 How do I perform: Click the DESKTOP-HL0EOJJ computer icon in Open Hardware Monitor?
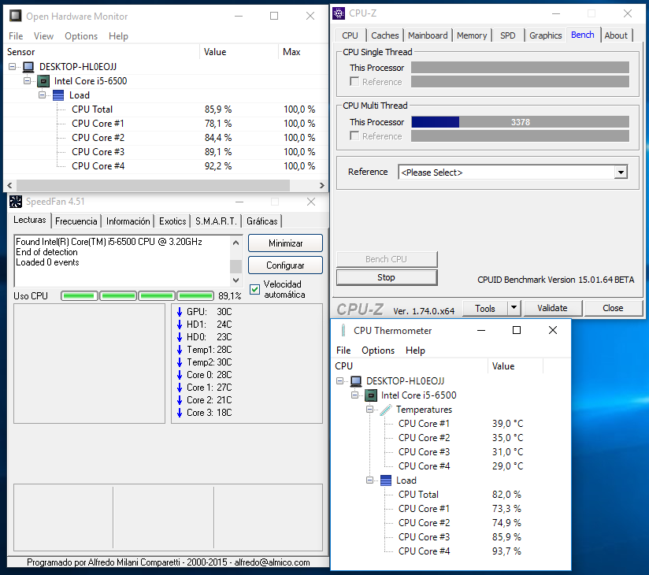tap(28, 67)
